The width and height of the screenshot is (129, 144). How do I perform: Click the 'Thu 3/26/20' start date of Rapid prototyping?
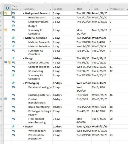pos(84,107)
